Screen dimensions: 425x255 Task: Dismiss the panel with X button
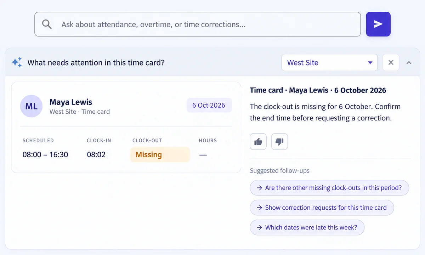(391, 62)
